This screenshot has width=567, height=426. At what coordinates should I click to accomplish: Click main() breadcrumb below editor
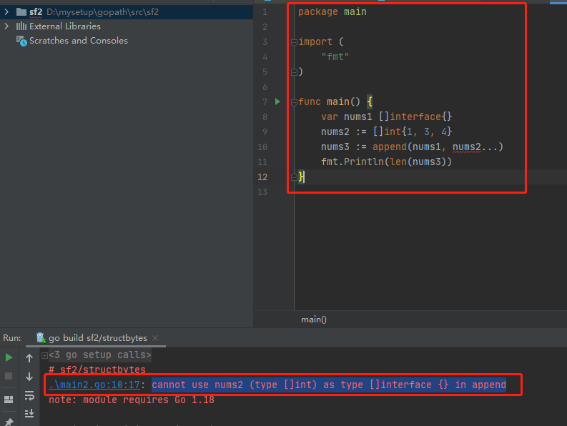tap(314, 319)
